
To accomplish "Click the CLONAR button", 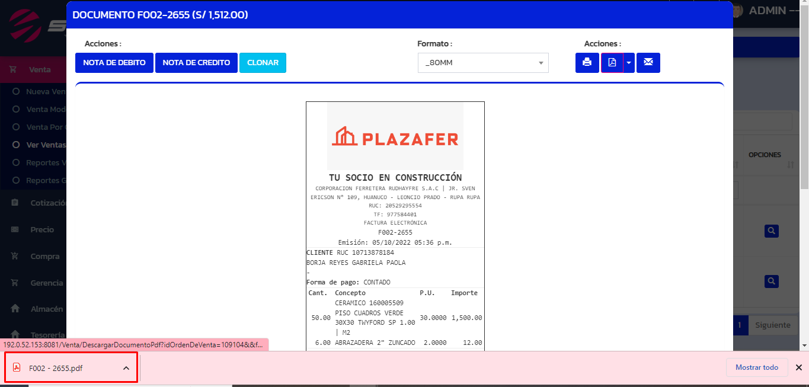I will click(263, 63).
